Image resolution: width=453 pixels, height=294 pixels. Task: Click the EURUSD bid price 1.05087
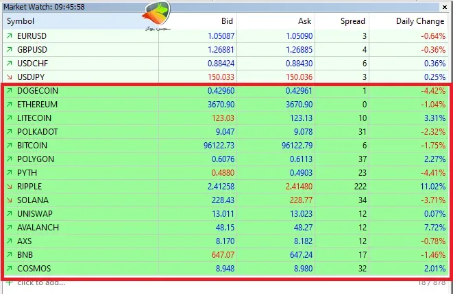click(221, 36)
